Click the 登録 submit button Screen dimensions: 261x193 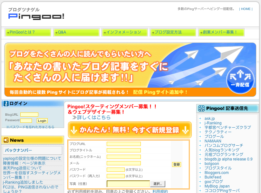[177, 165]
